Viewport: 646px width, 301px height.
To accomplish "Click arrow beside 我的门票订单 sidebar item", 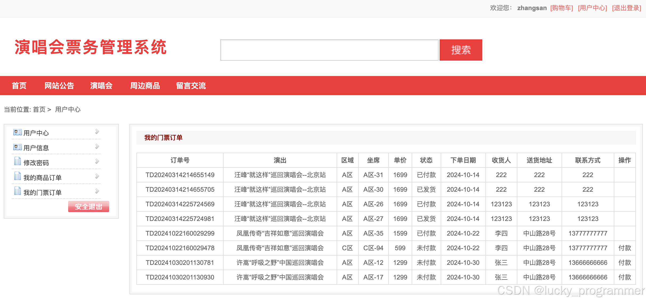I will (97, 191).
